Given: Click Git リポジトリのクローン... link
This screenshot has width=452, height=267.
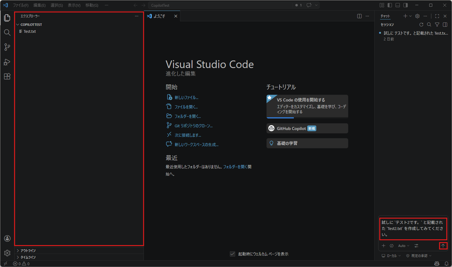Looking at the screenshot, I should 193,126.
